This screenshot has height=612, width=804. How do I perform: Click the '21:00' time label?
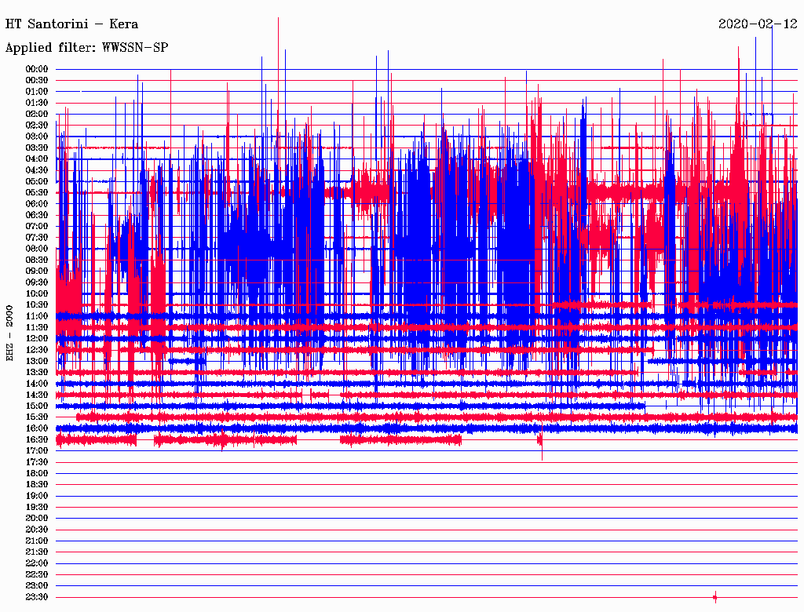[x=37, y=541]
